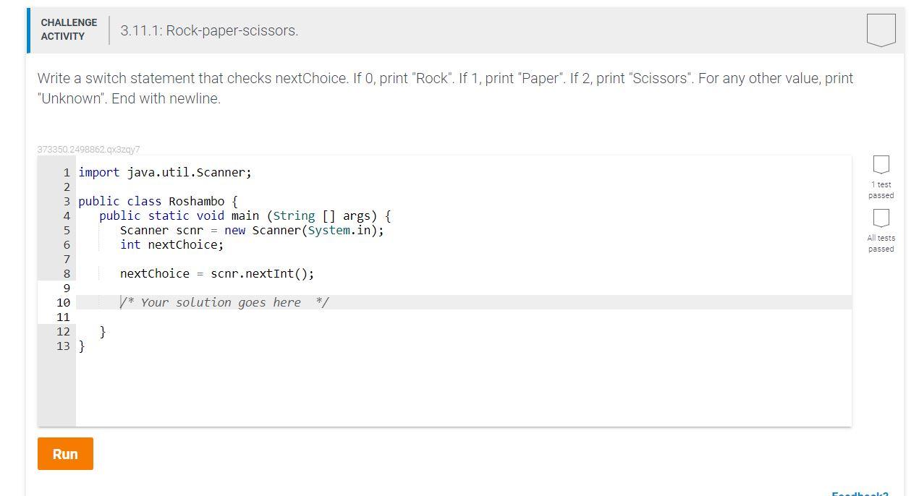The width and height of the screenshot is (919, 496).
Task: Click the closing brace on line 13
Action: coord(81,346)
